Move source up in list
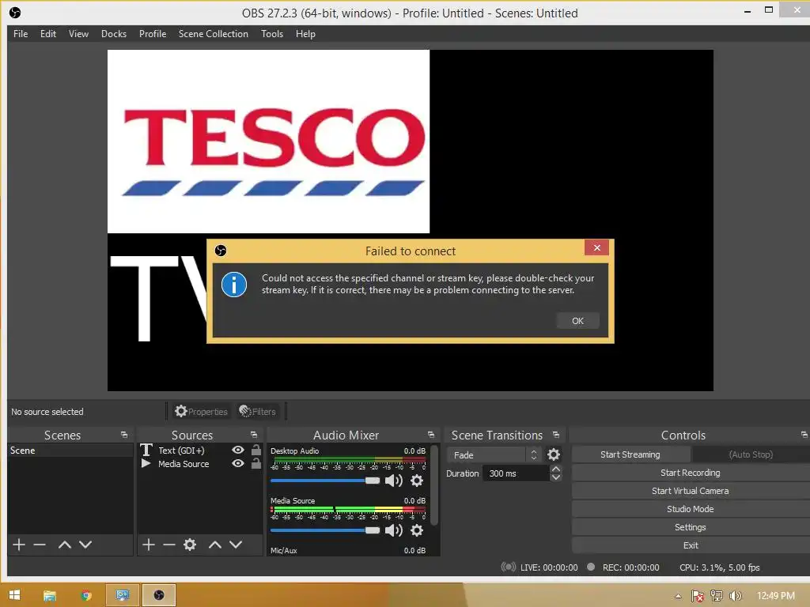810x607 pixels. 215,544
